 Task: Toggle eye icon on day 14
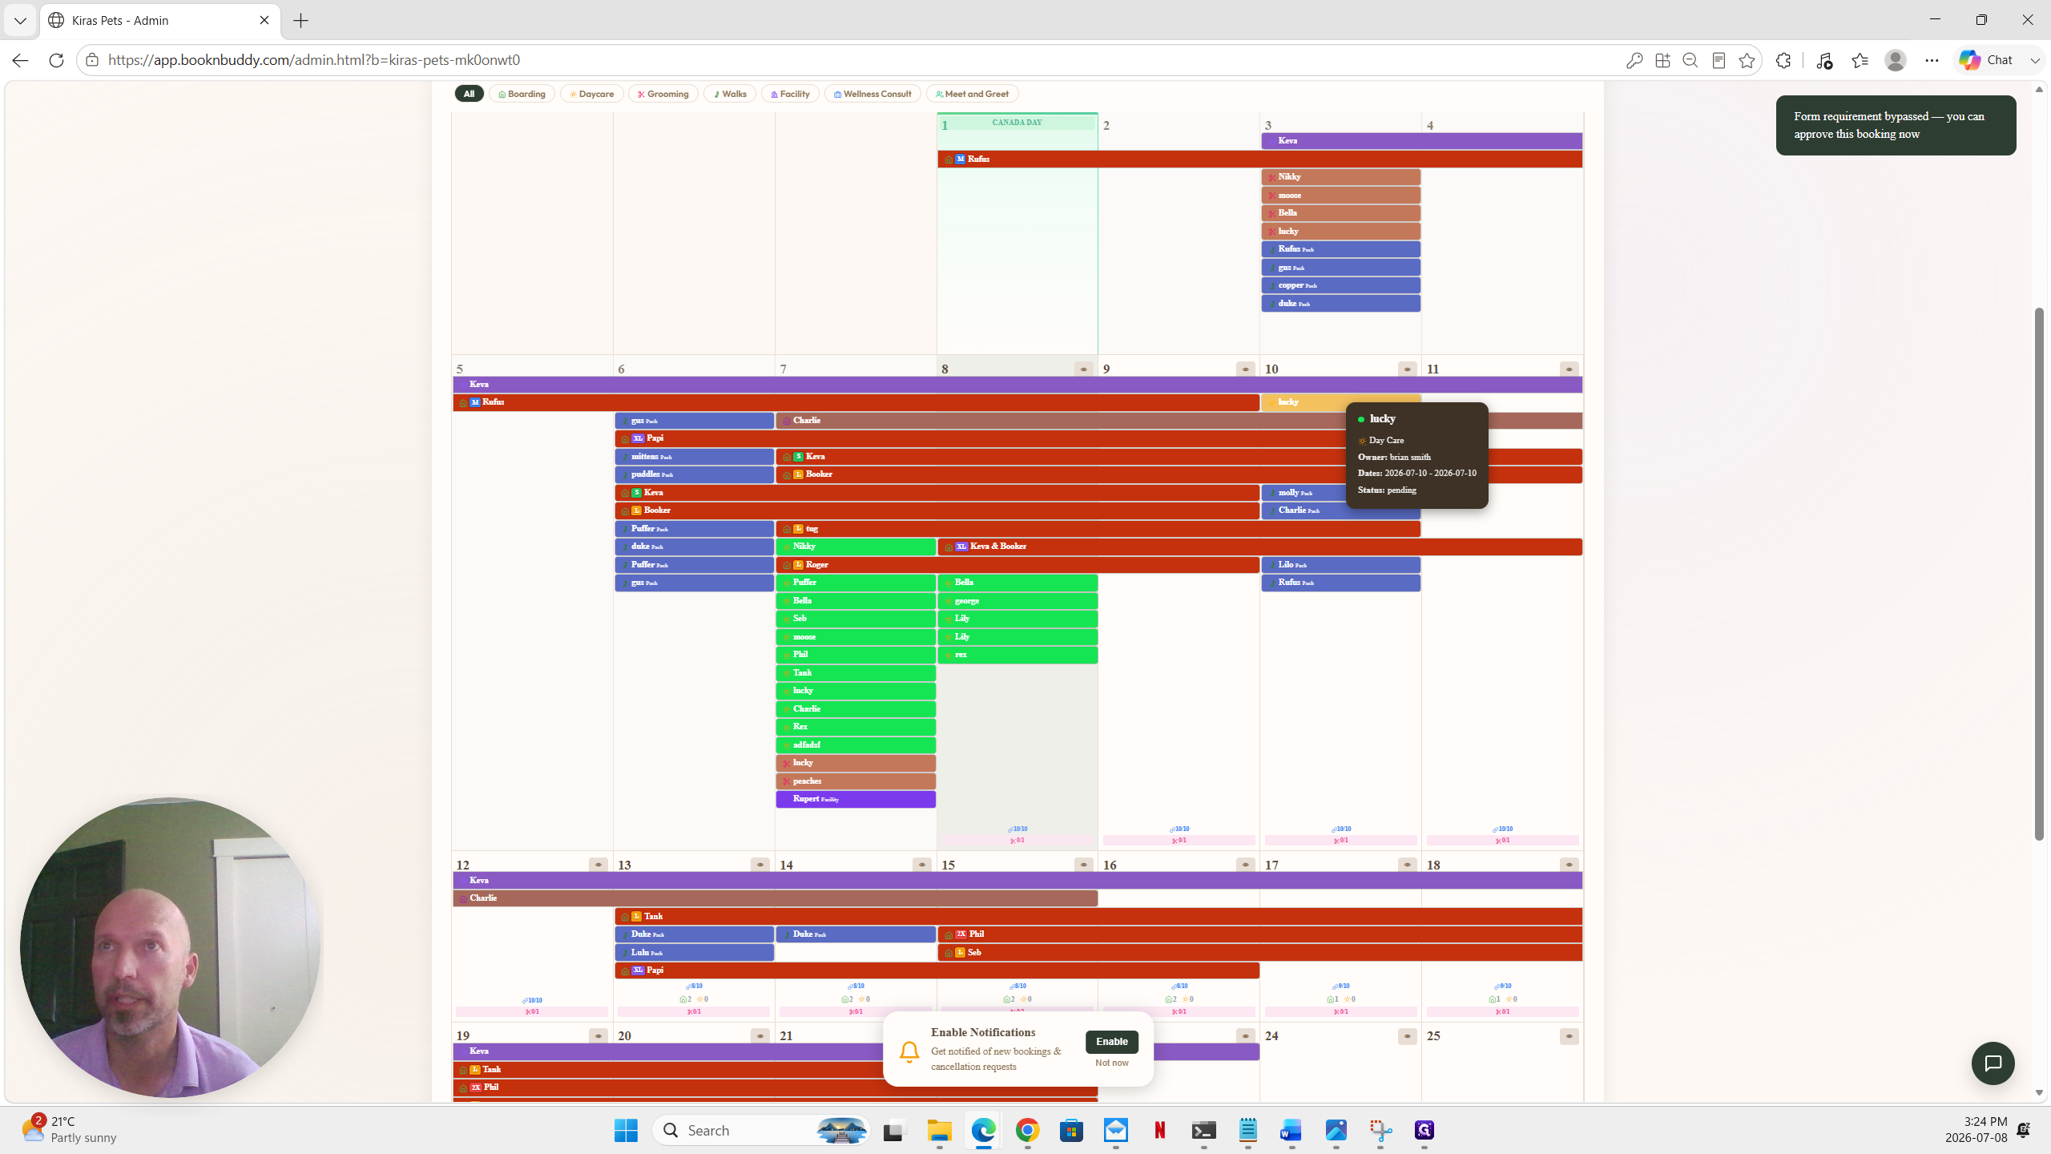pos(921,865)
